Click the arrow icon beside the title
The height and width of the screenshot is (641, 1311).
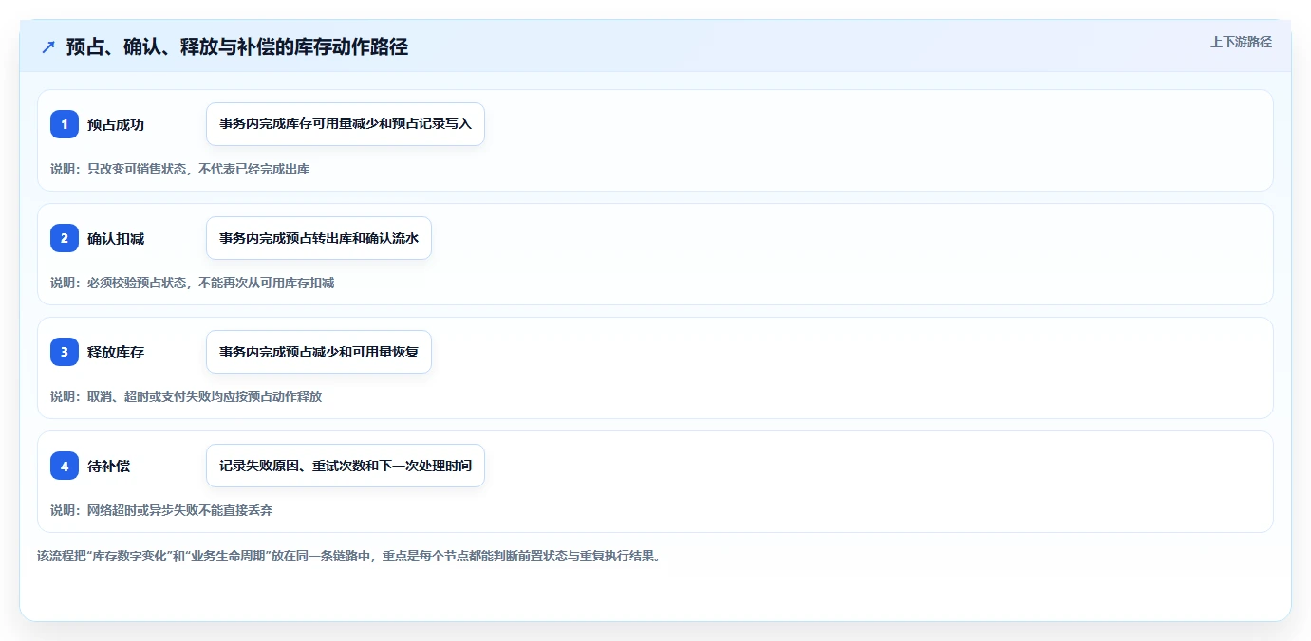click(x=48, y=46)
